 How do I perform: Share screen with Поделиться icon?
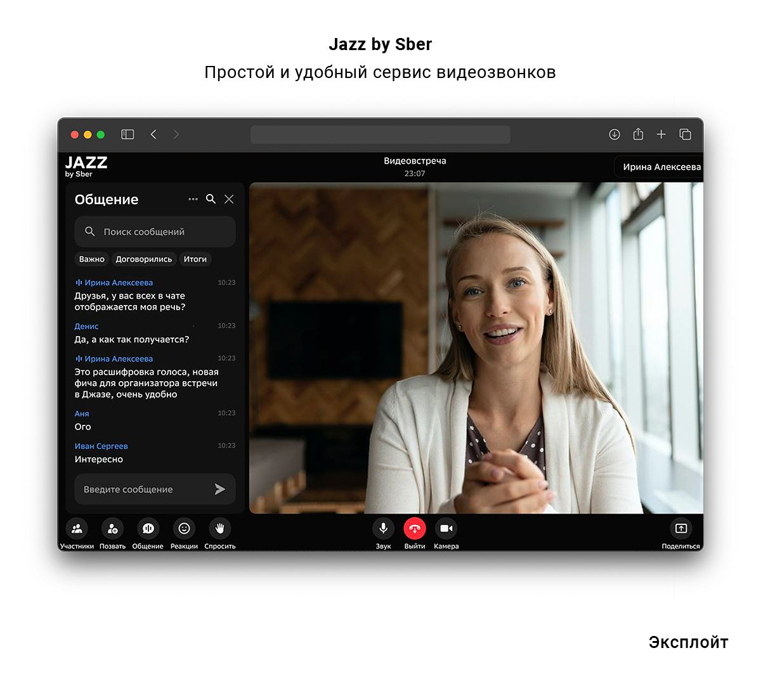(x=680, y=528)
